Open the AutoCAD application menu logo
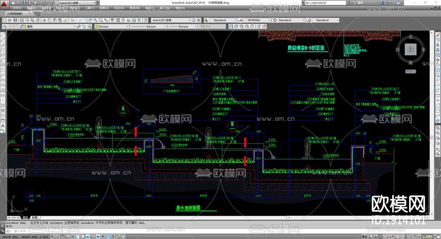The image size is (441, 239). coord(4,3)
